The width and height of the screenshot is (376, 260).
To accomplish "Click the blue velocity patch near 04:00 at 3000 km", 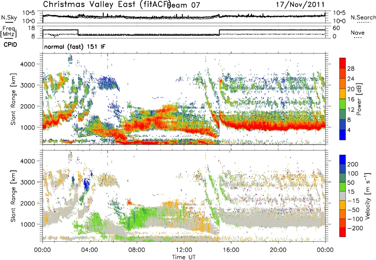I will [86, 184].
